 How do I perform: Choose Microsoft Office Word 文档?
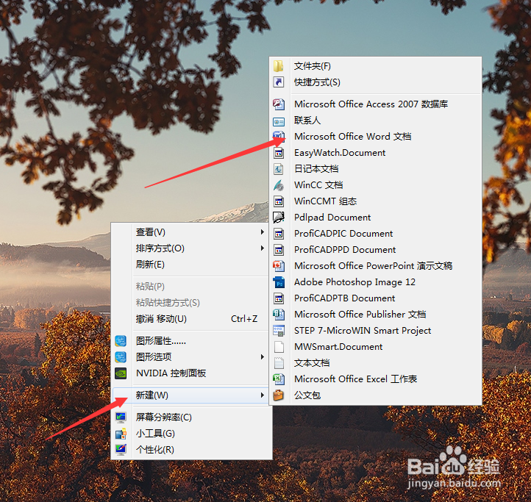(375, 137)
